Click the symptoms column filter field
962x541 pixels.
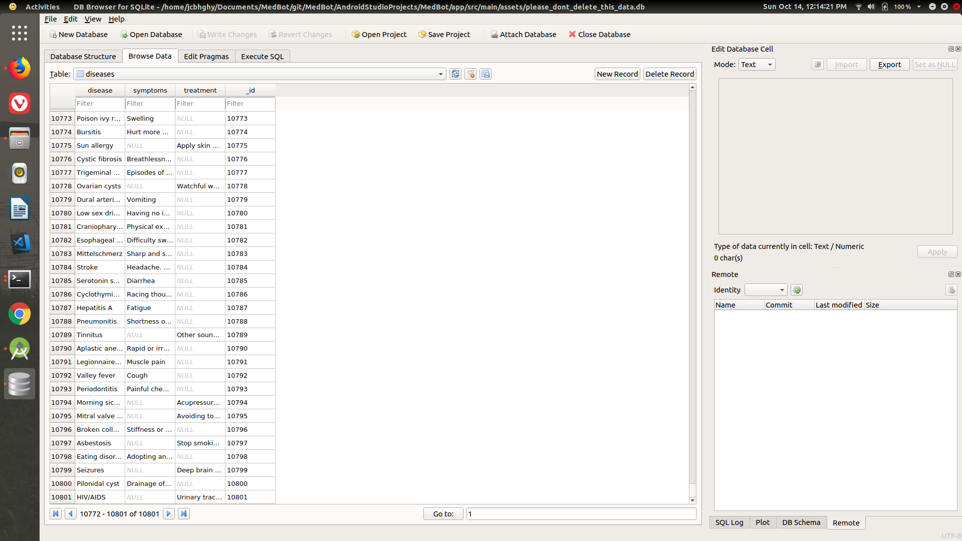pyautogui.click(x=150, y=104)
